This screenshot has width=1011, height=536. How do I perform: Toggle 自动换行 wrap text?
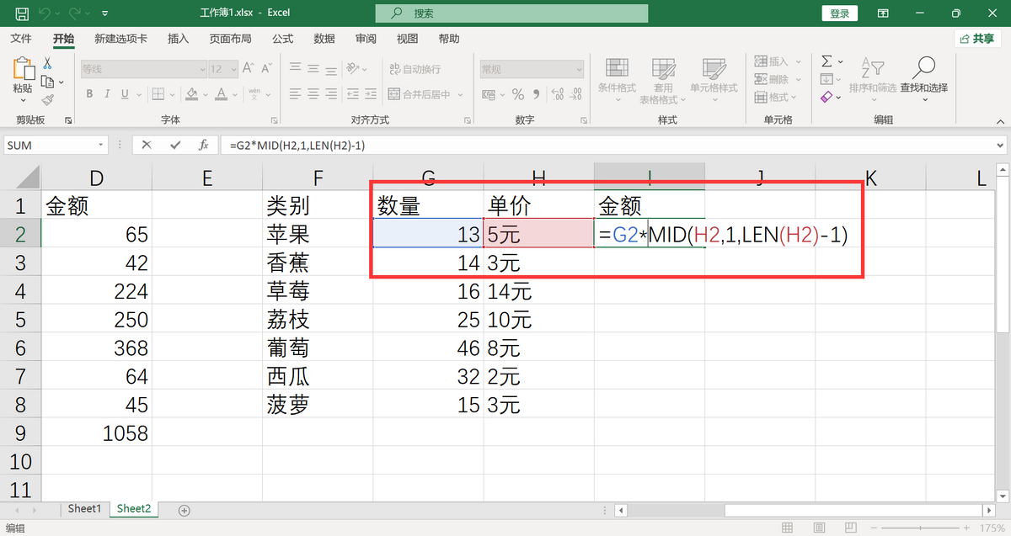(x=415, y=69)
